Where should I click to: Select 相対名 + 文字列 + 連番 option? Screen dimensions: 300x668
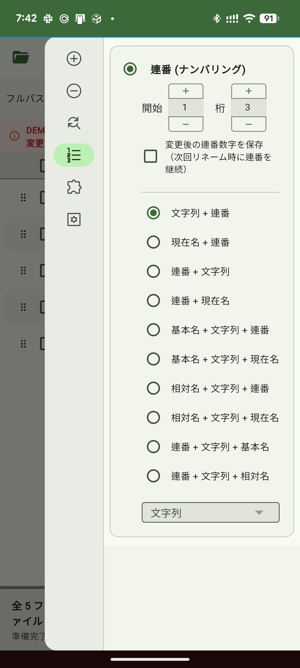click(153, 388)
